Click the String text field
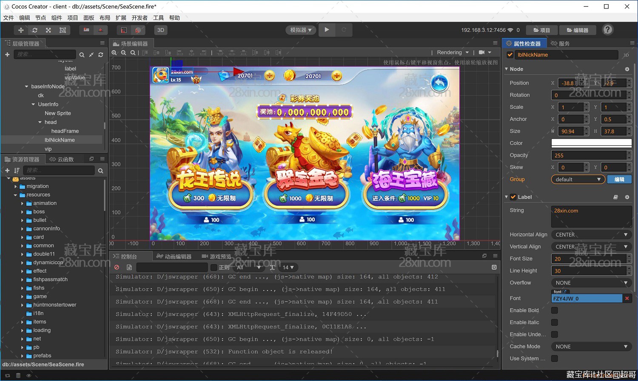This screenshot has height=381, width=638. tap(591, 216)
